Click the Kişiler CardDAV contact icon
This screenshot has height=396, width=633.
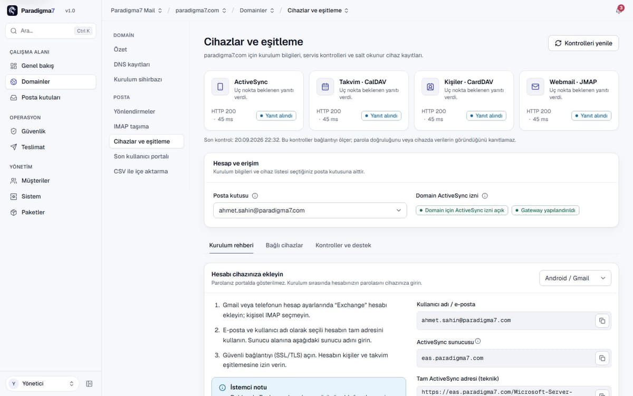coord(430,87)
